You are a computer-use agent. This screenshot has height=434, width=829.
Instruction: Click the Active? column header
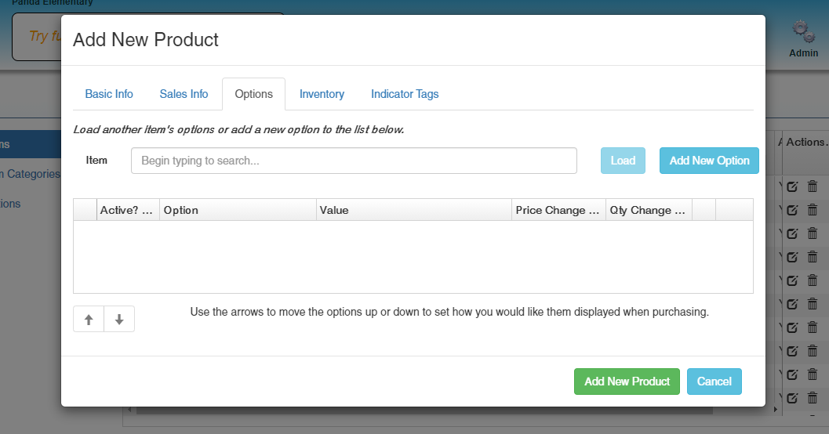[x=127, y=210]
